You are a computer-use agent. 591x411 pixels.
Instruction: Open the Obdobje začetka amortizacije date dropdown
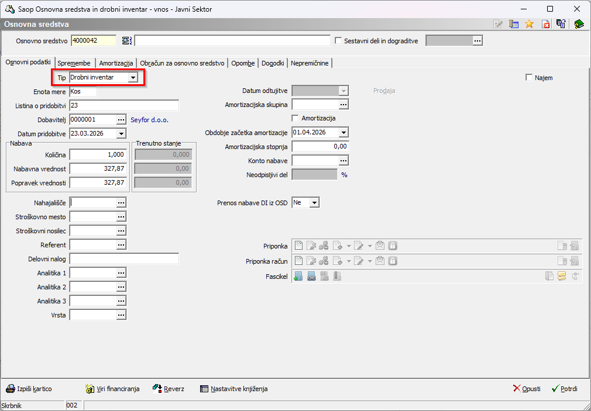[x=343, y=133]
